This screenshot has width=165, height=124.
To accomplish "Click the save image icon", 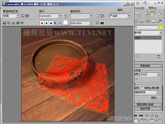I will pyautogui.click(x=4, y=23).
